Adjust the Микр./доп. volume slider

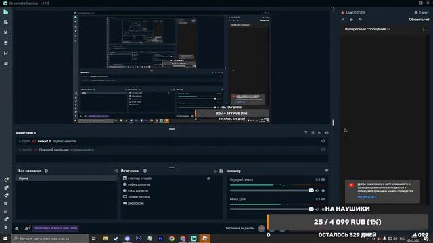(x=272, y=209)
